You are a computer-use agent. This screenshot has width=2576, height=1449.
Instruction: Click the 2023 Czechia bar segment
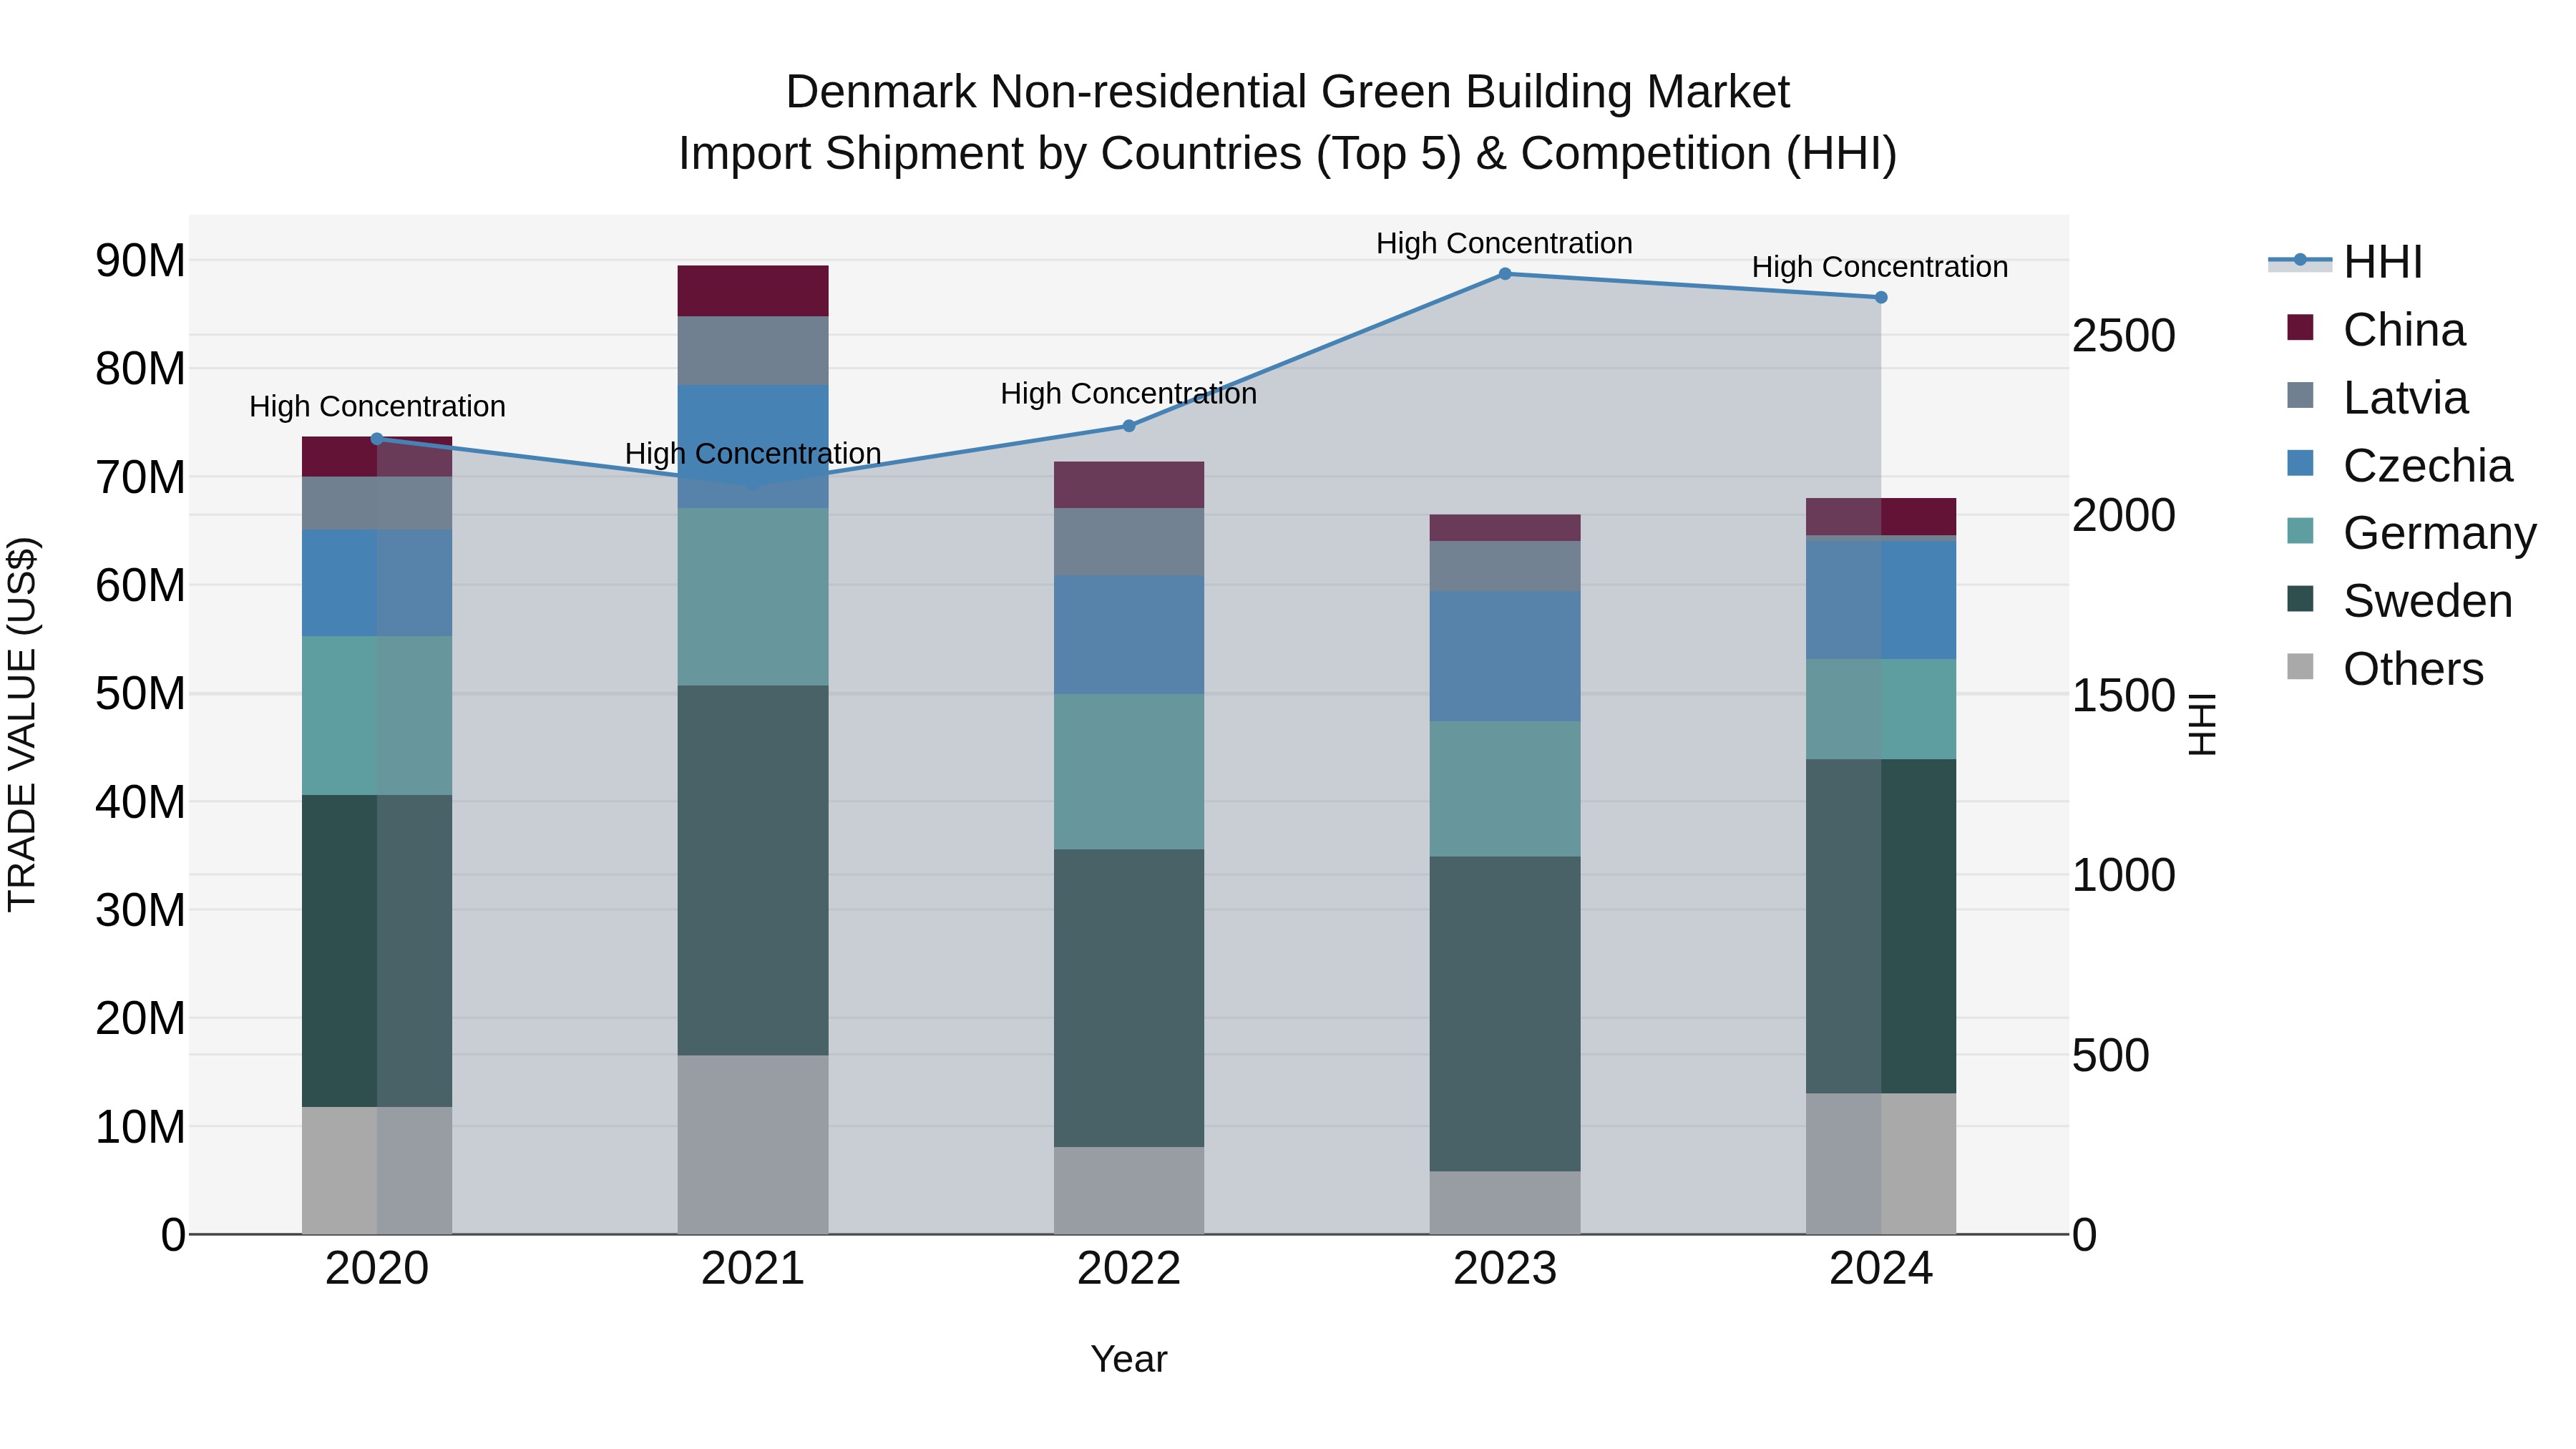[1505, 656]
